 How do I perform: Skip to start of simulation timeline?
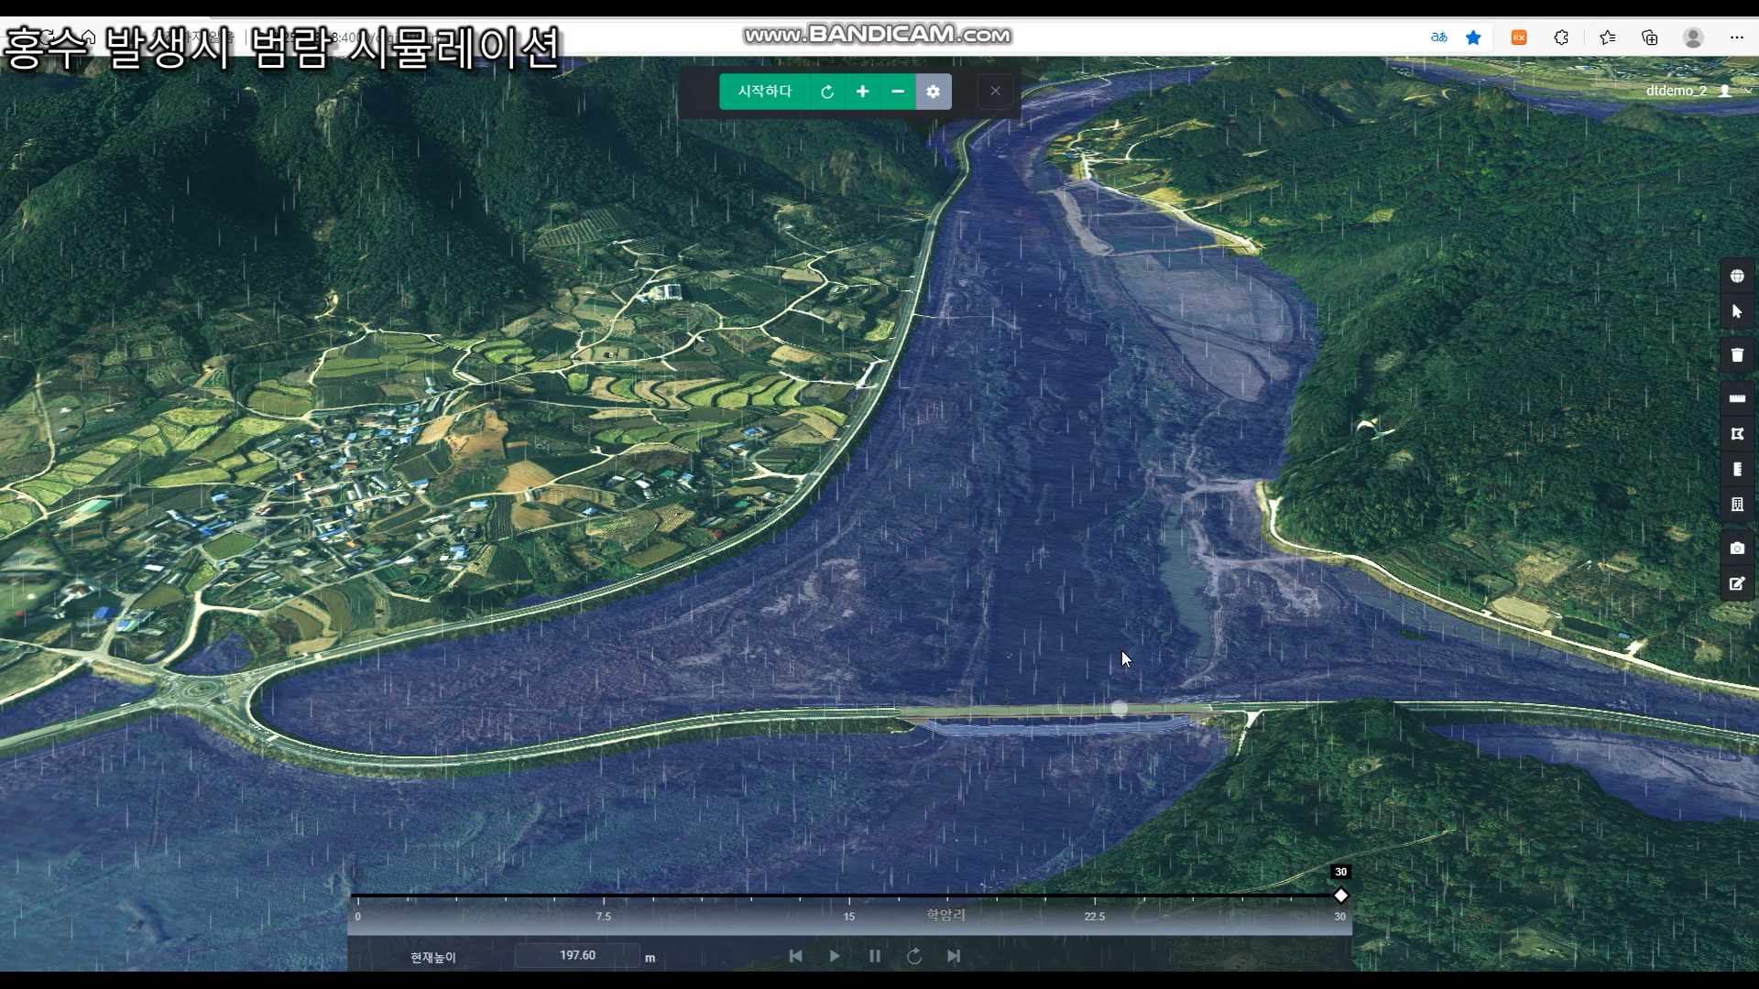pyautogui.click(x=795, y=956)
